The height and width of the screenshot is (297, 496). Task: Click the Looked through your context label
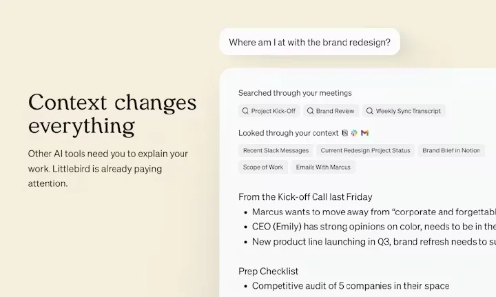click(x=288, y=133)
